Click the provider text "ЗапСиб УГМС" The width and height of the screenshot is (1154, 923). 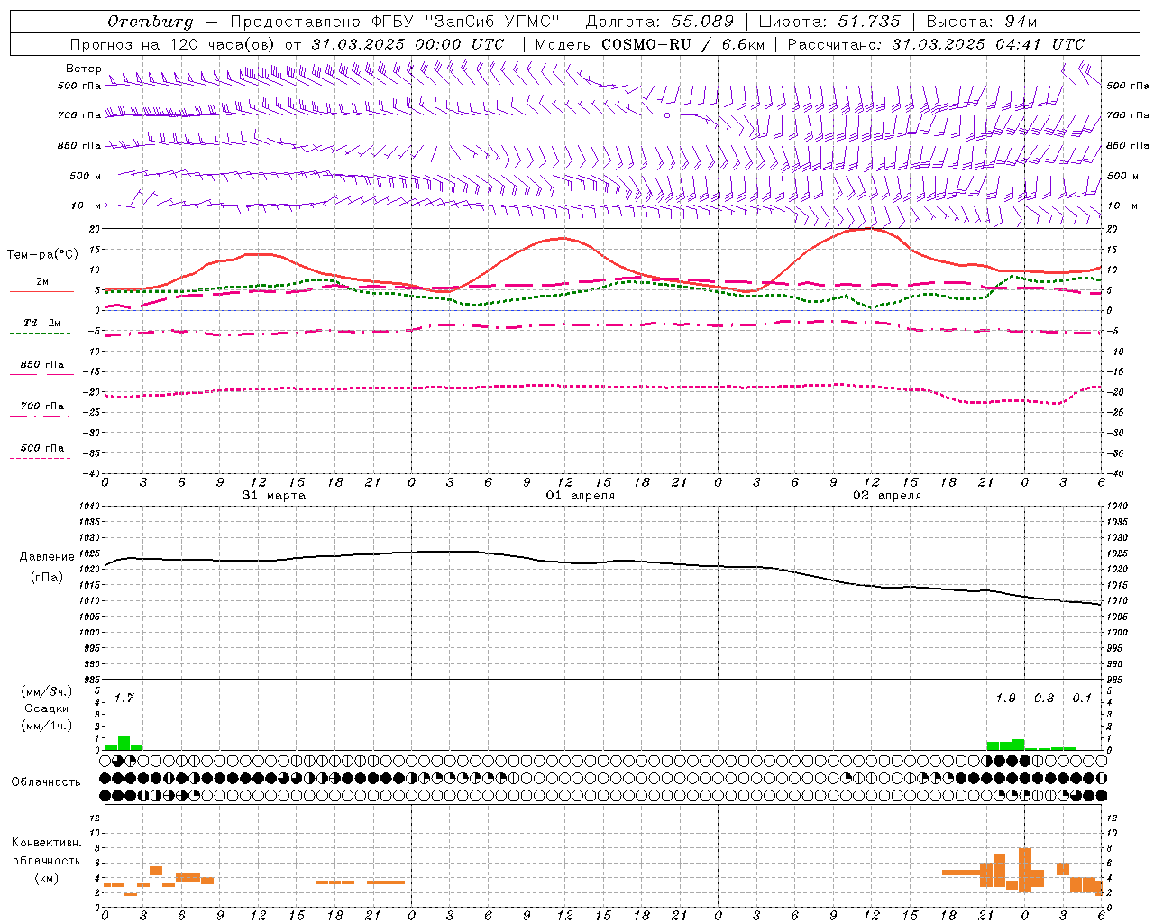490,22
